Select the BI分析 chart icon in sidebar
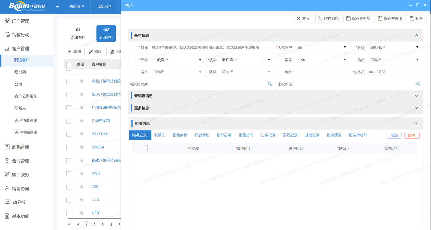Image resolution: width=431 pixels, height=230 pixels. click(x=8, y=202)
